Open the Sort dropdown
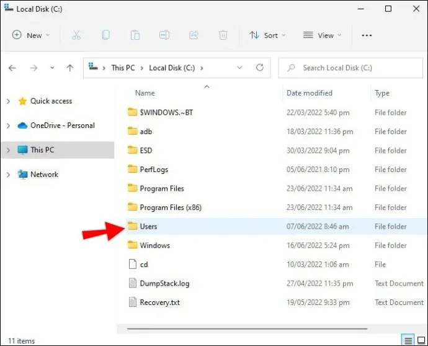This screenshot has width=428, height=346. click(x=267, y=35)
